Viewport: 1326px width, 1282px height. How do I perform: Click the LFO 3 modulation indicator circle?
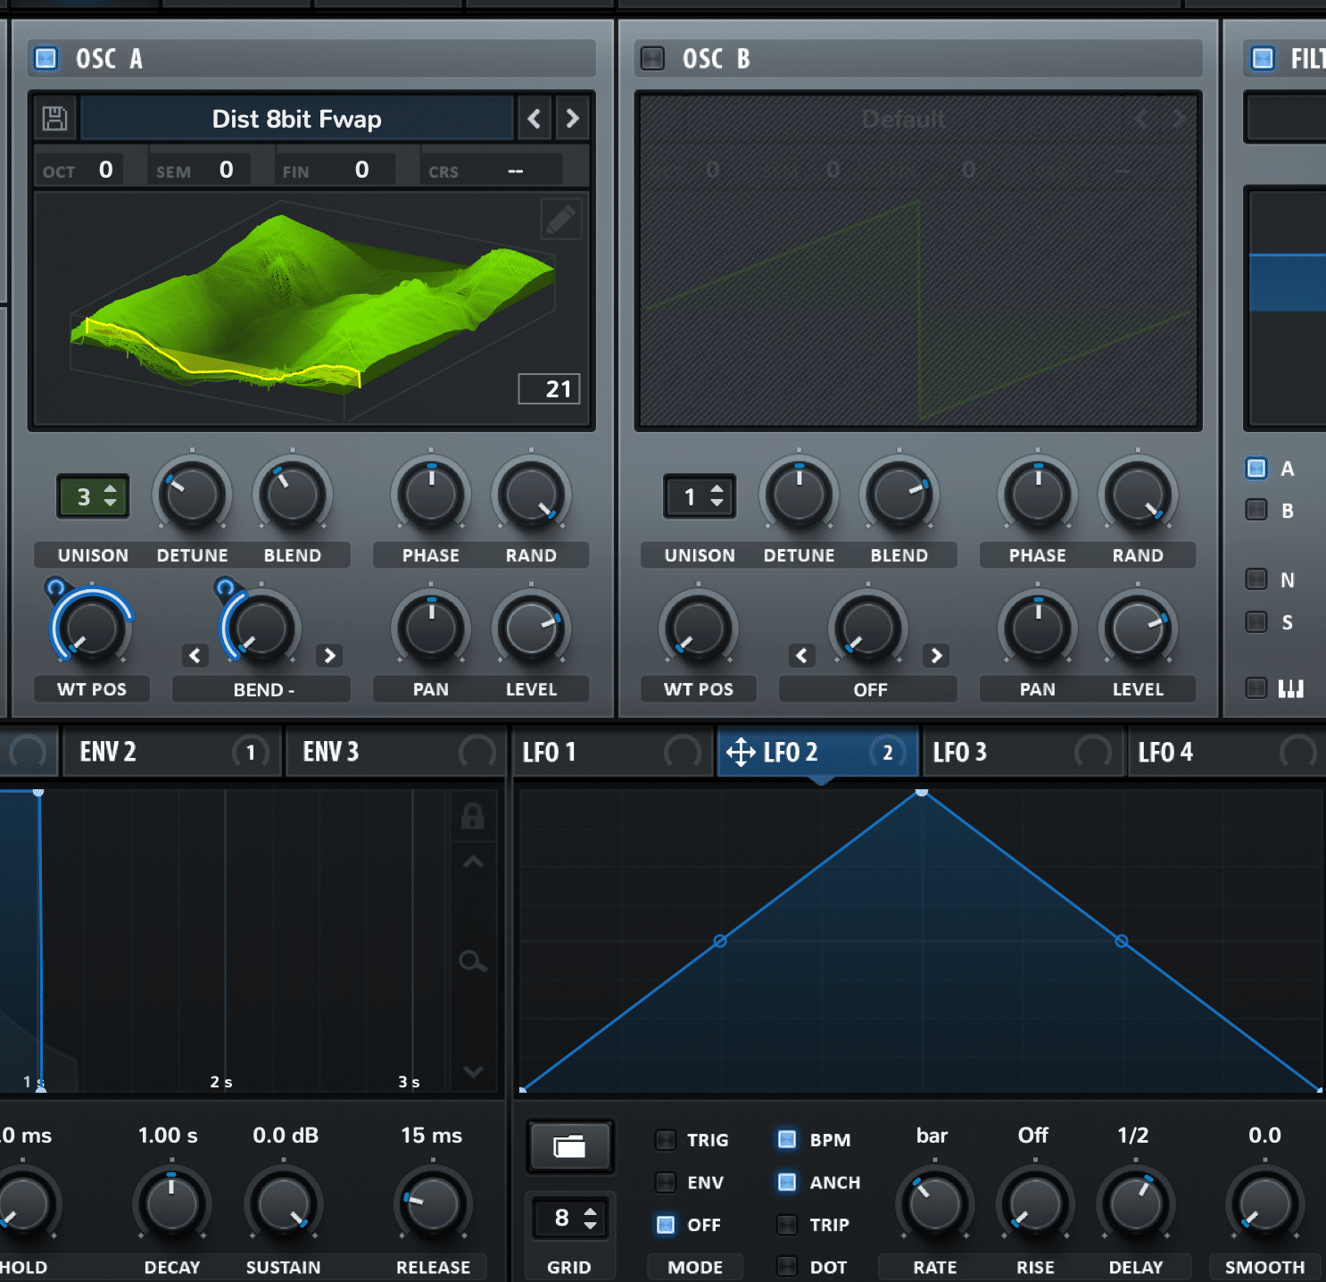(x=1093, y=753)
